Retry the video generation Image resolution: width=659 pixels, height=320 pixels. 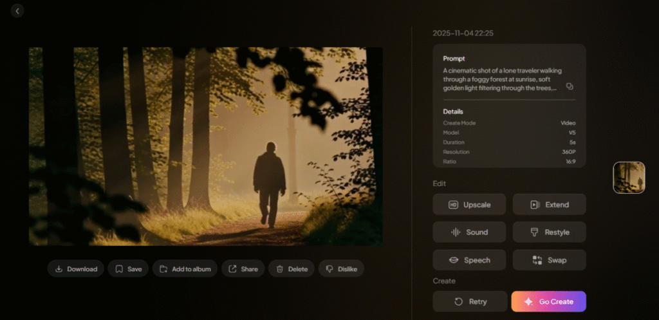tap(469, 301)
